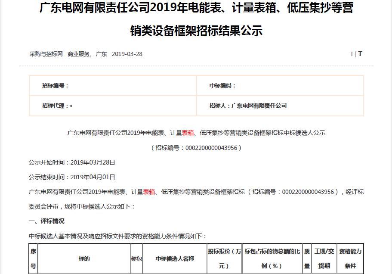
Task: Click the large bold T font button
Action: [x=360, y=54]
